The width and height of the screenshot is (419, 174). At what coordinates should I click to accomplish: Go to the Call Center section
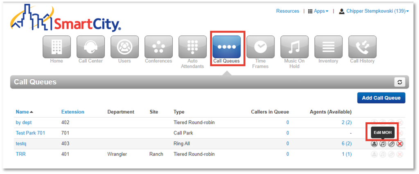(90, 47)
